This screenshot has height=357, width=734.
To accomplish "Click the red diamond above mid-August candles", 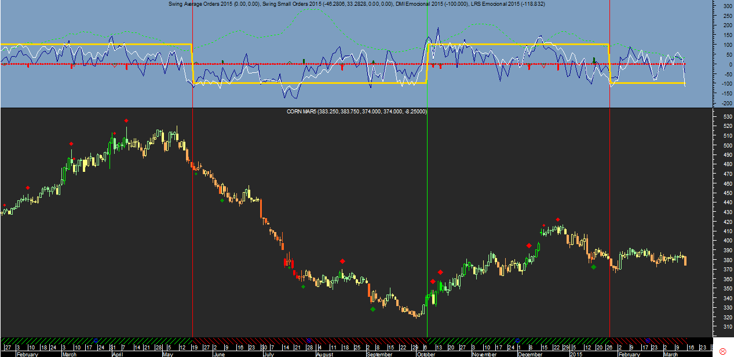I will (x=342, y=262).
